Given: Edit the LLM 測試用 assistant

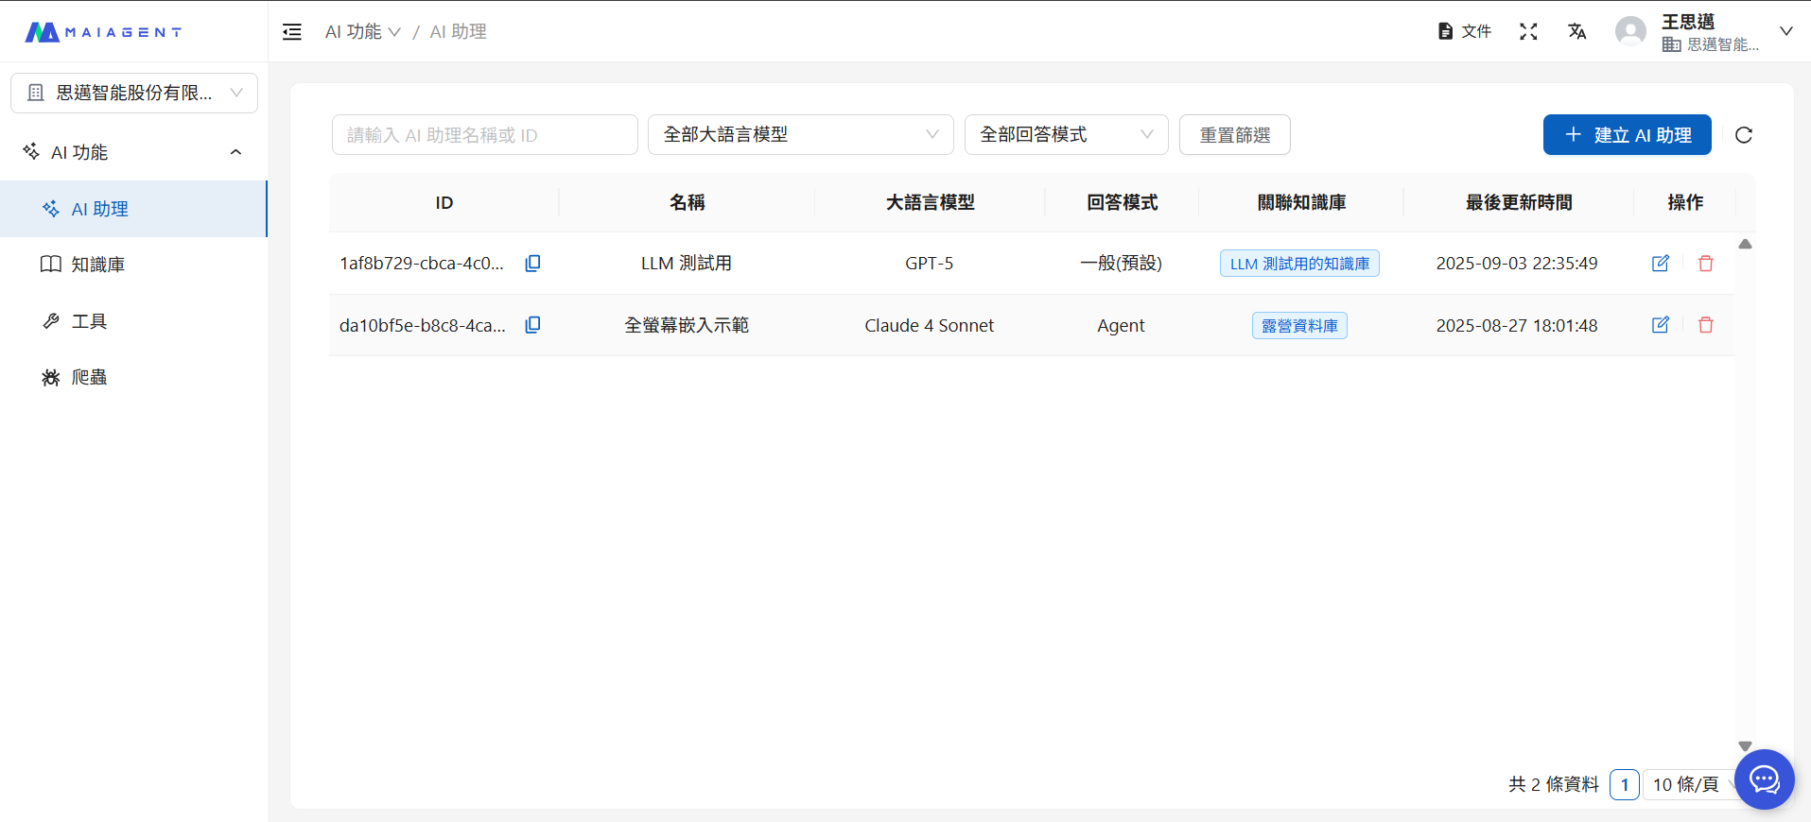Looking at the screenshot, I should click(1660, 264).
